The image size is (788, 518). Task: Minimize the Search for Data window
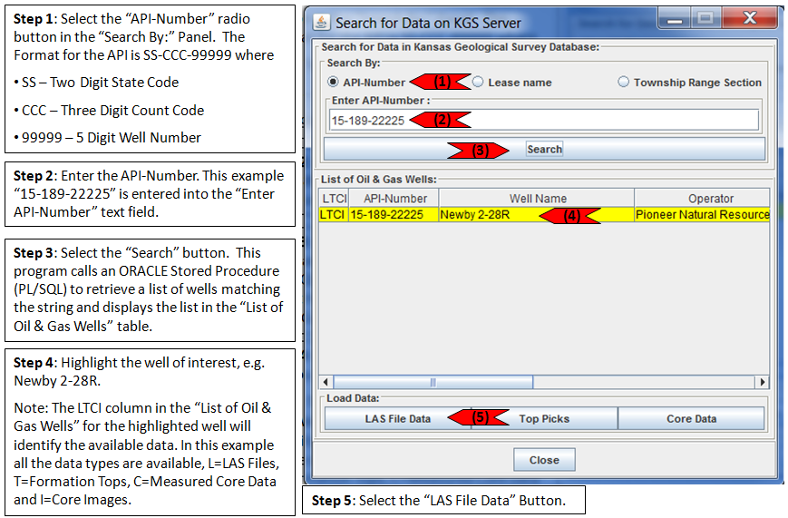click(675, 20)
